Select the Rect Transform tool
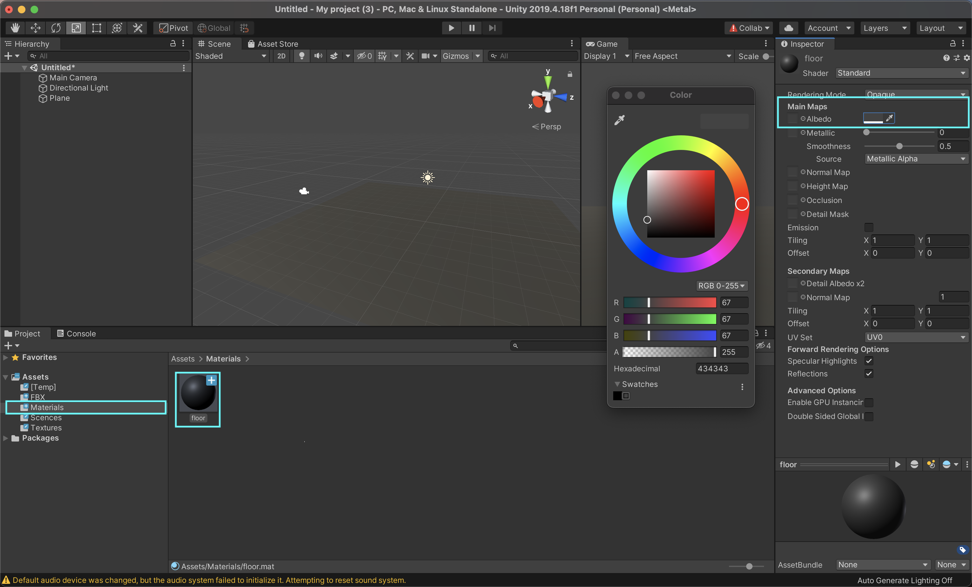Image resolution: width=972 pixels, height=587 pixels. point(96,28)
